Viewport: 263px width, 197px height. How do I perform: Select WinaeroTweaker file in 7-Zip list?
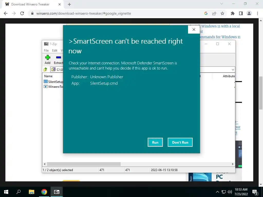coord(53,87)
